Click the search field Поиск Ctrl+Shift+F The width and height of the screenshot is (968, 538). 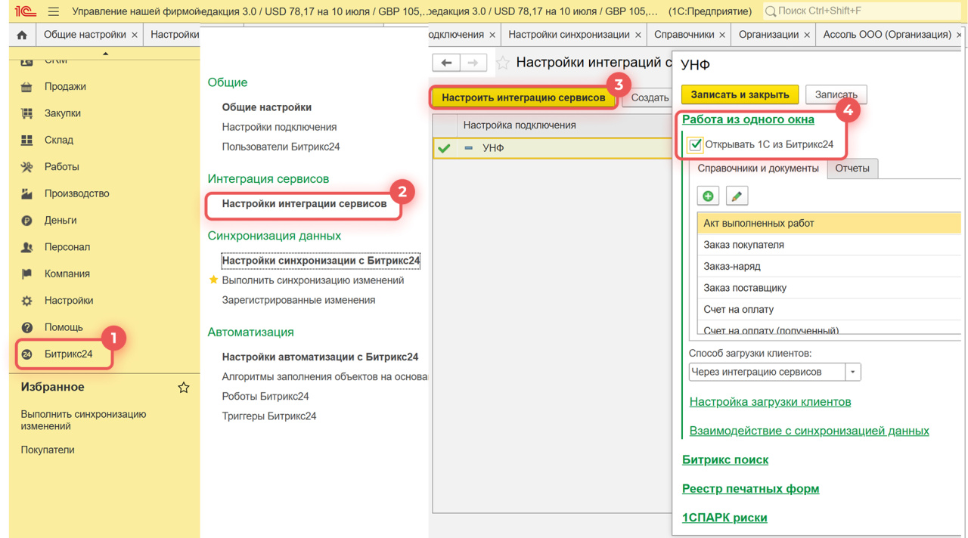[862, 11]
